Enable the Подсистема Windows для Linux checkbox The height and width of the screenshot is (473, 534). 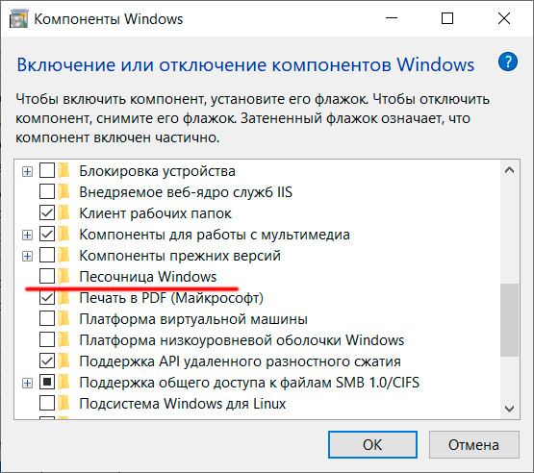coord(47,403)
